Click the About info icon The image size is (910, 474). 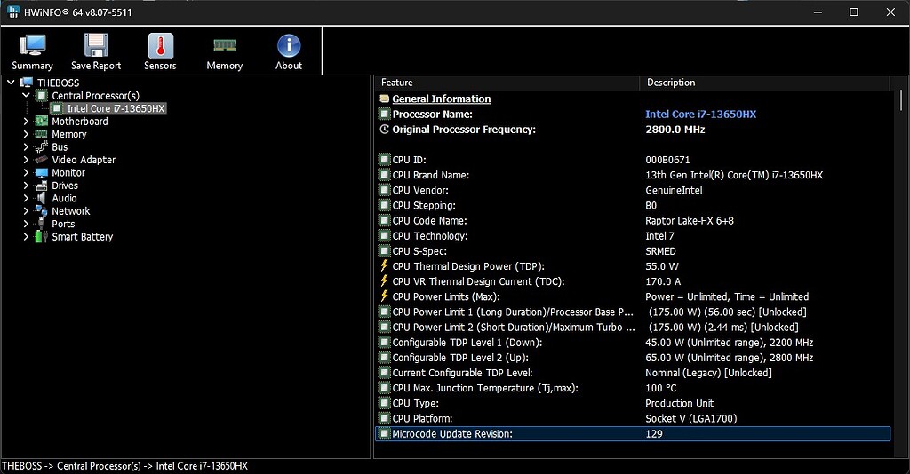(289, 46)
